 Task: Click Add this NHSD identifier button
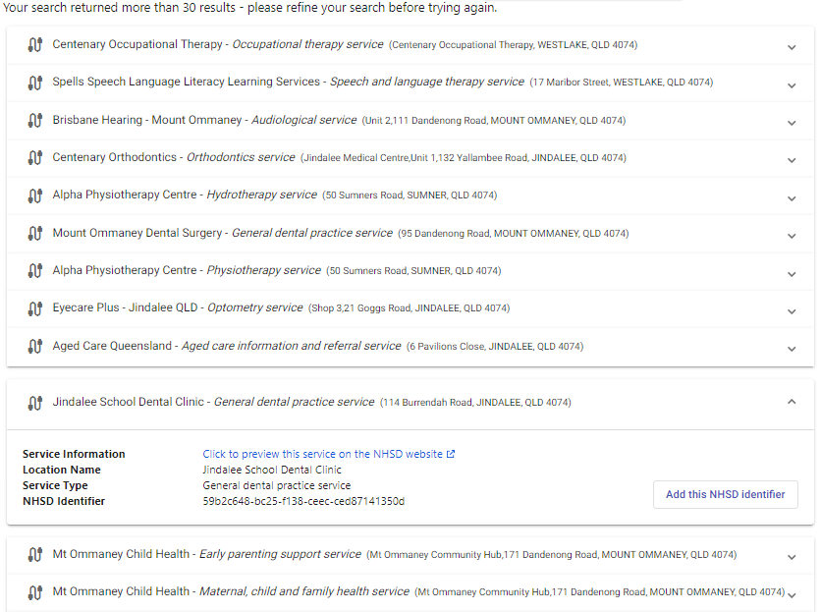(725, 494)
